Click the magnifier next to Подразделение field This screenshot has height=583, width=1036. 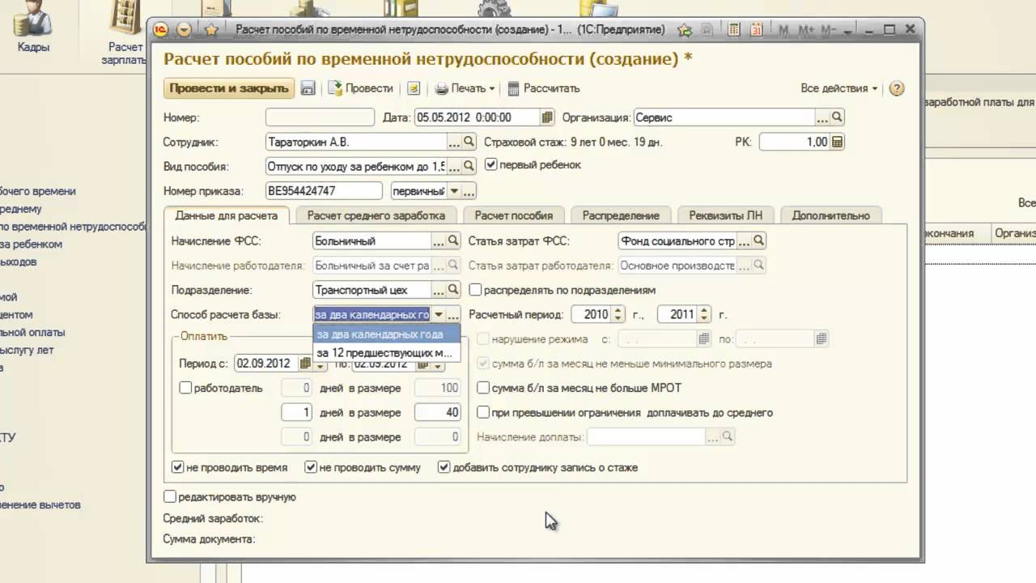point(453,290)
